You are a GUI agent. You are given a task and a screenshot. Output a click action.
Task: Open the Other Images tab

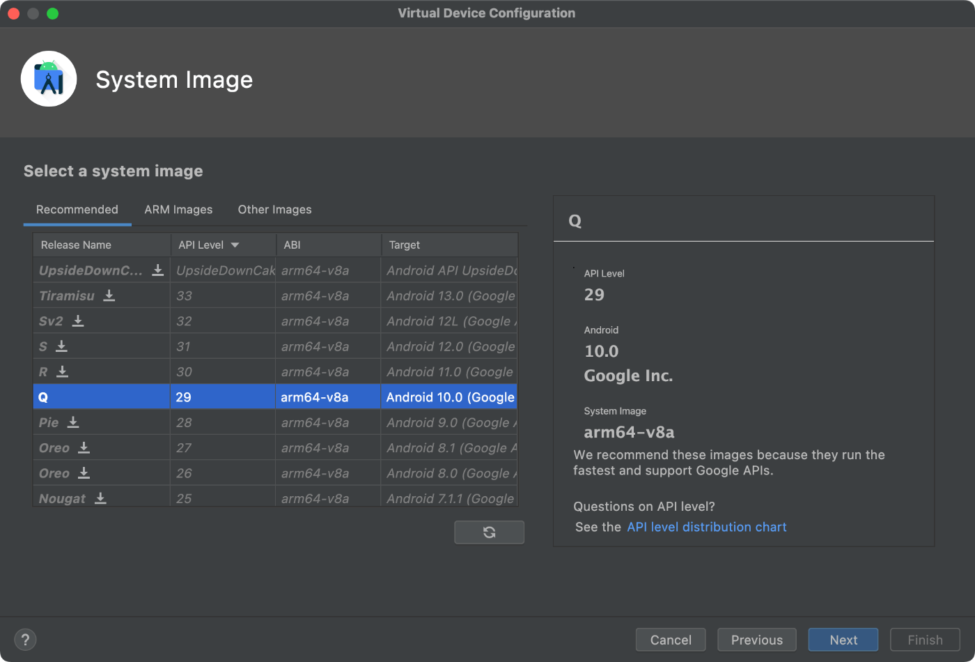tap(274, 210)
